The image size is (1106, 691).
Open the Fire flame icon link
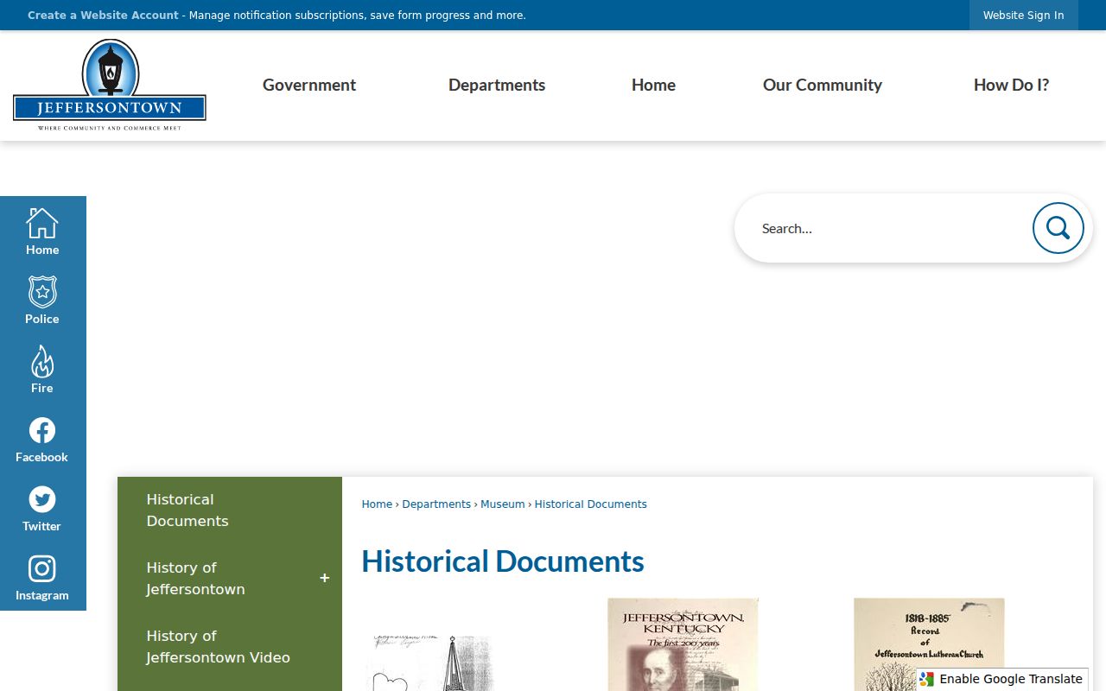tap(42, 361)
